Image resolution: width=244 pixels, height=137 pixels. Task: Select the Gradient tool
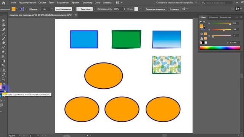coord(3,61)
